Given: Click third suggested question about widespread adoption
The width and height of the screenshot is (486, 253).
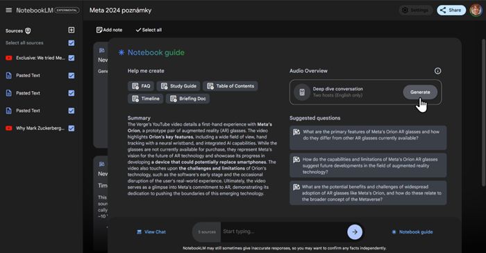Looking at the screenshot, I should click(368, 193).
